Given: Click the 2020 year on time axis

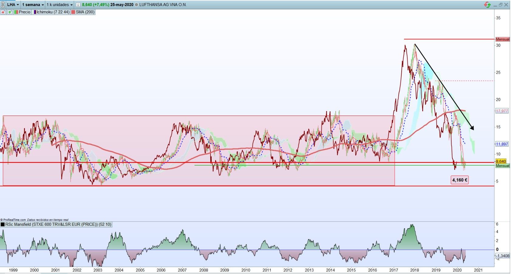Looking at the screenshot, I should 457,270.
